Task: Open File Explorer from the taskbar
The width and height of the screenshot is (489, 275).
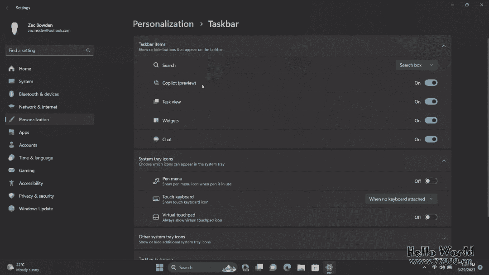Action: (x=301, y=267)
